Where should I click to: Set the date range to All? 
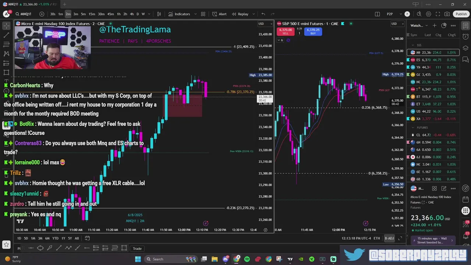click(77, 238)
